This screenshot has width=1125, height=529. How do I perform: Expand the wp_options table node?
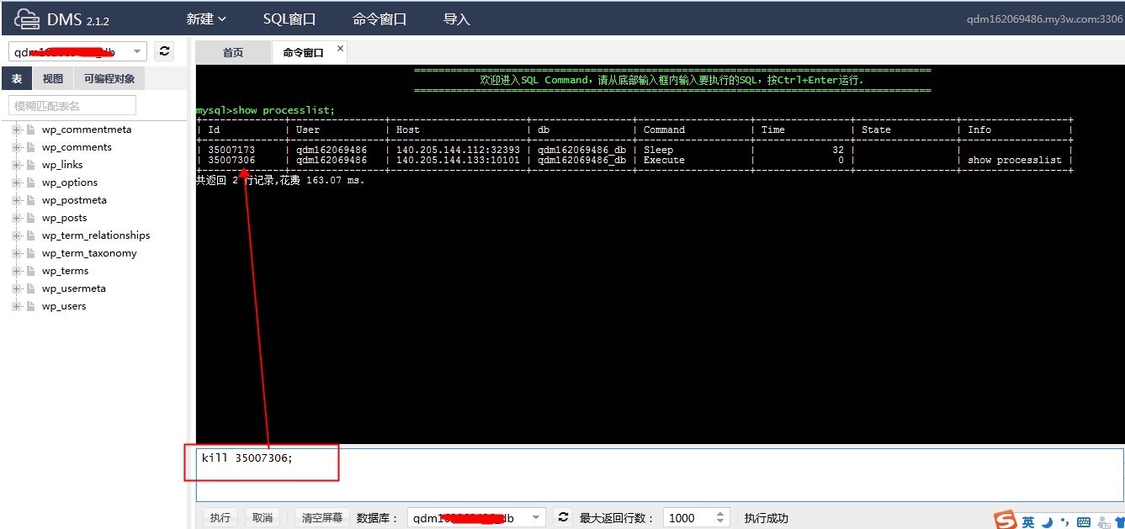point(16,183)
